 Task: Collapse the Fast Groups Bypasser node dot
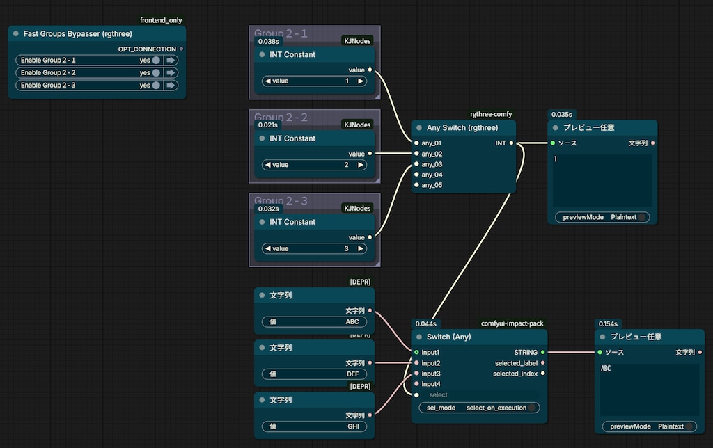pos(16,33)
